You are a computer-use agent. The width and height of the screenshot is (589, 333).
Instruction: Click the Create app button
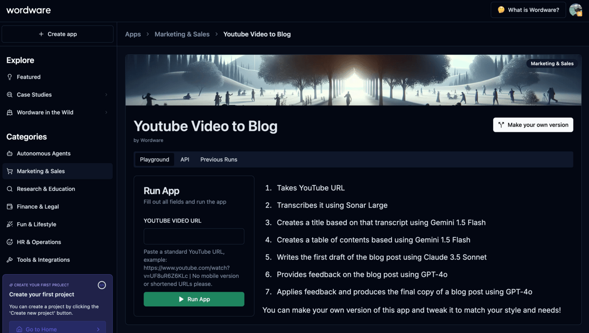click(57, 34)
